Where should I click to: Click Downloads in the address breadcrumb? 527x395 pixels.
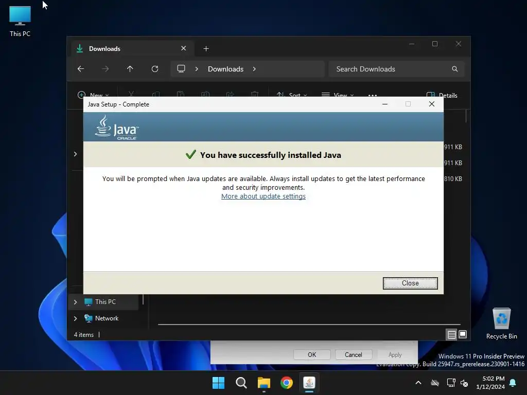pyautogui.click(x=225, y=69)
